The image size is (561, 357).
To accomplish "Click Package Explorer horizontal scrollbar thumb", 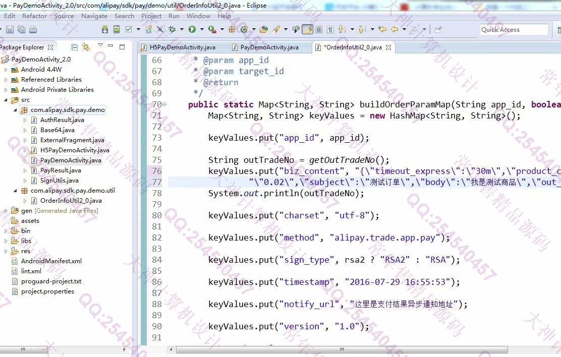I will click(x=24, y=349).
